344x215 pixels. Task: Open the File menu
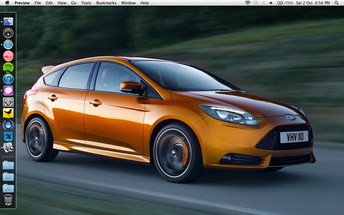coord(38,3)
